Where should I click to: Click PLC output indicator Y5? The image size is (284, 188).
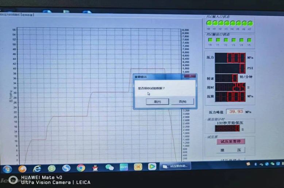click(x=249, y=40)
